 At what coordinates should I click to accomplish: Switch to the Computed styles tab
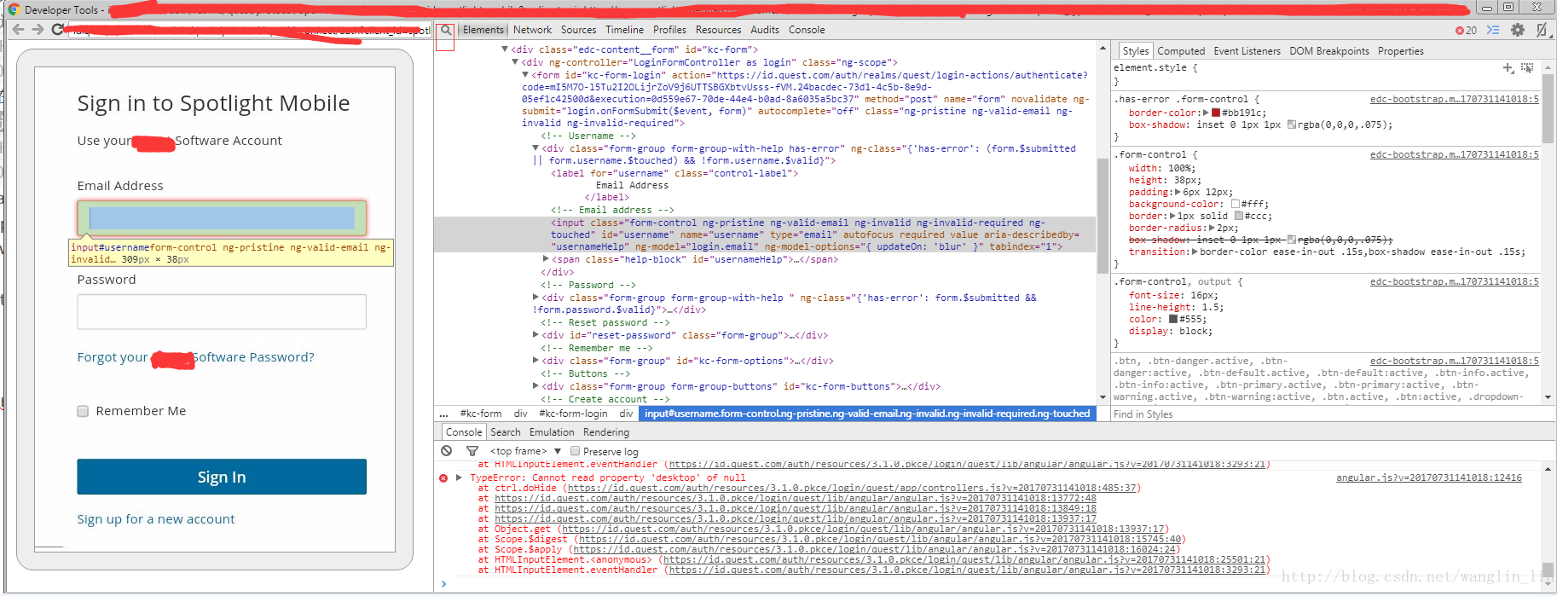[x=1181, y=51]
